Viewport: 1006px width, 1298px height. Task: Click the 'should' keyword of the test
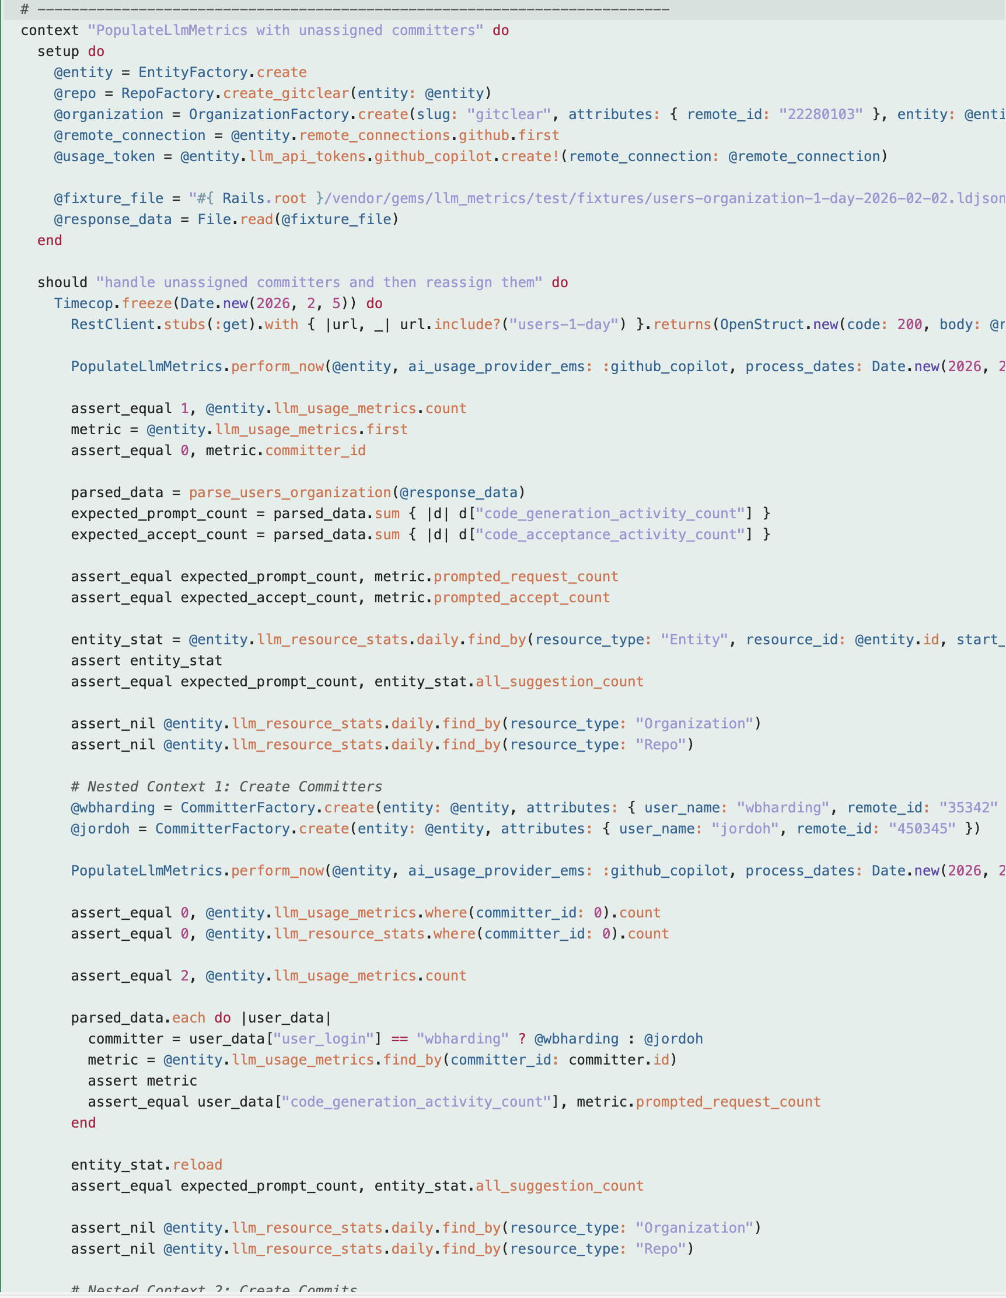coord(62,282)
